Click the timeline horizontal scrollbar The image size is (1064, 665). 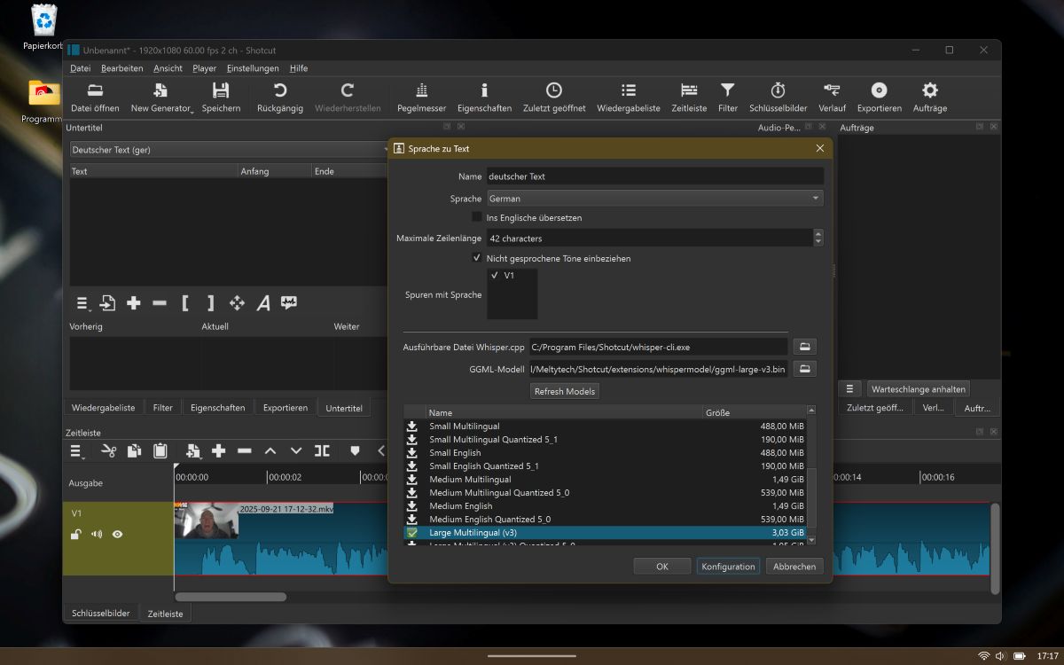click(231, 597)
